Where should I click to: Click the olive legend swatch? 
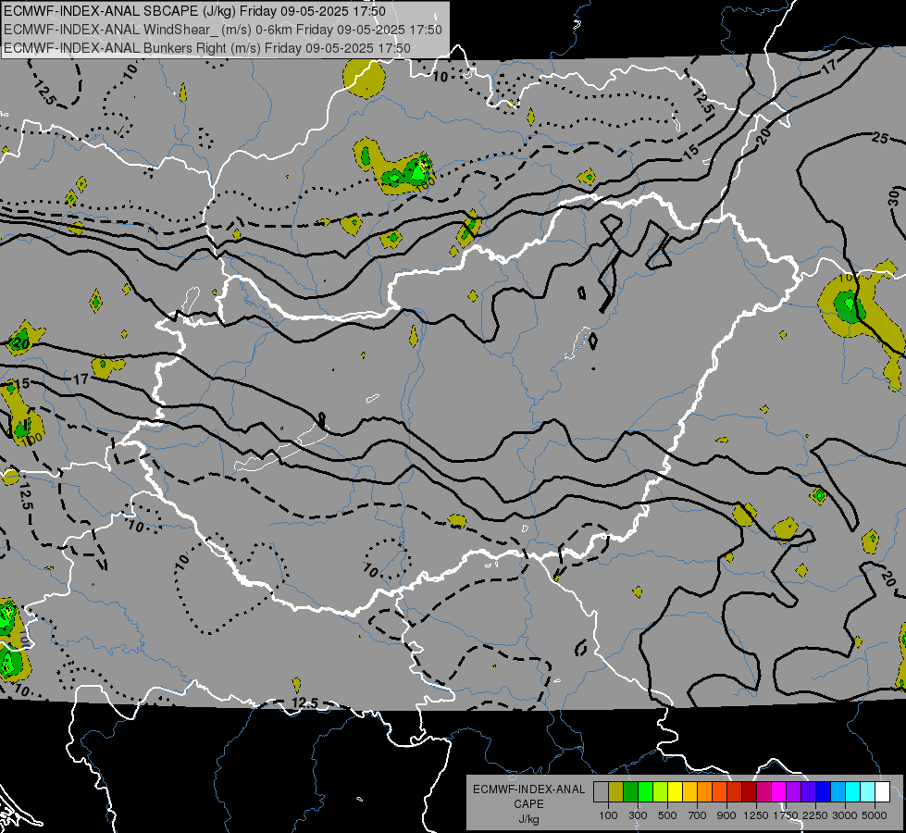click(x=615, y=792)
